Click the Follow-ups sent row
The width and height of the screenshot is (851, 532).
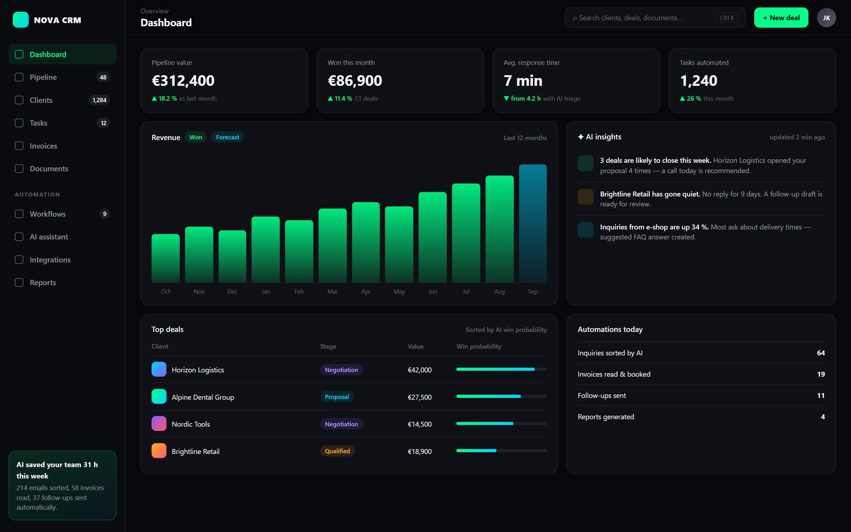tap(701, 395)
